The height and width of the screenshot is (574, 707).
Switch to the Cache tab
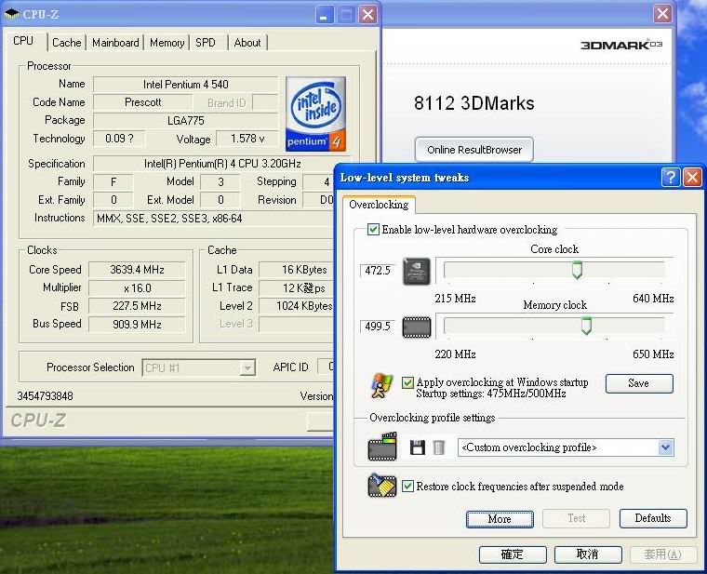pos(67,43)
